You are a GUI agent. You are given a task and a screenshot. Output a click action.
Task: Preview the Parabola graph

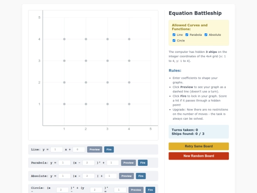[128, 163]
